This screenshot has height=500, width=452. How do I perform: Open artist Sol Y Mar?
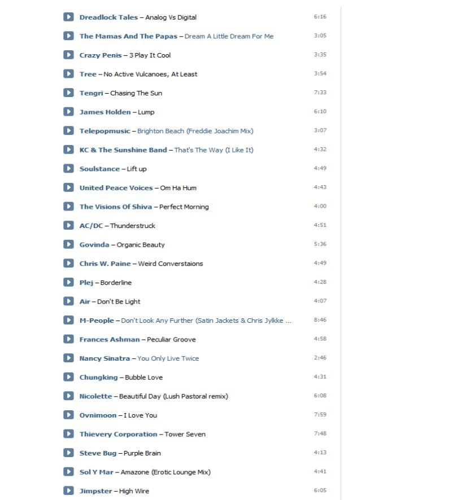click(97, 472)
